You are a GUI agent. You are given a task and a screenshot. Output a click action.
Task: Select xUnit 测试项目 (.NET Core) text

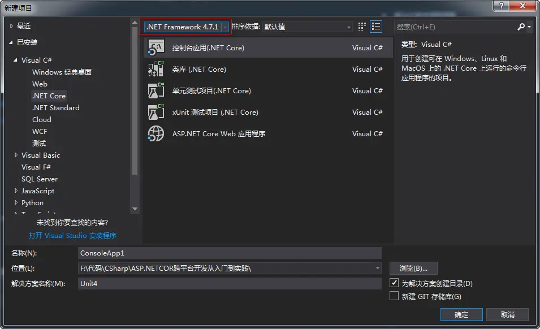215,112
